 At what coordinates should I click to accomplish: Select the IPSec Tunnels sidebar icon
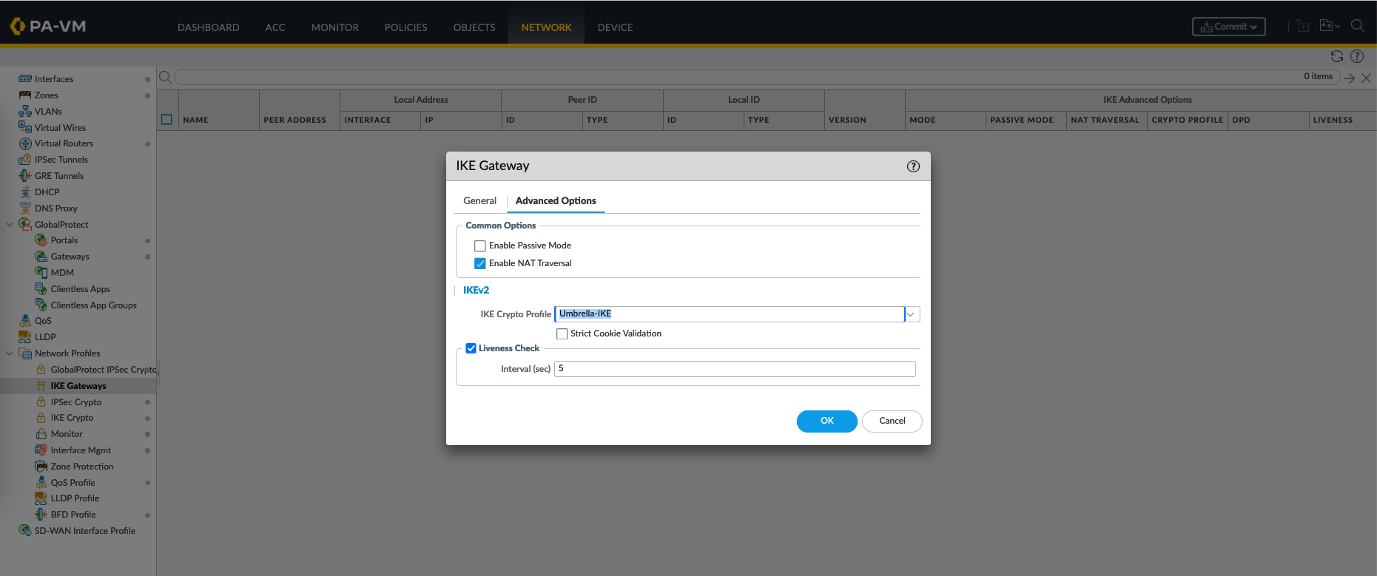point(25,160)
